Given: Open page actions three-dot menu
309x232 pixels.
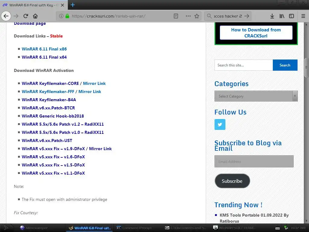Looking at the screenshot, I should coord(188,16).
